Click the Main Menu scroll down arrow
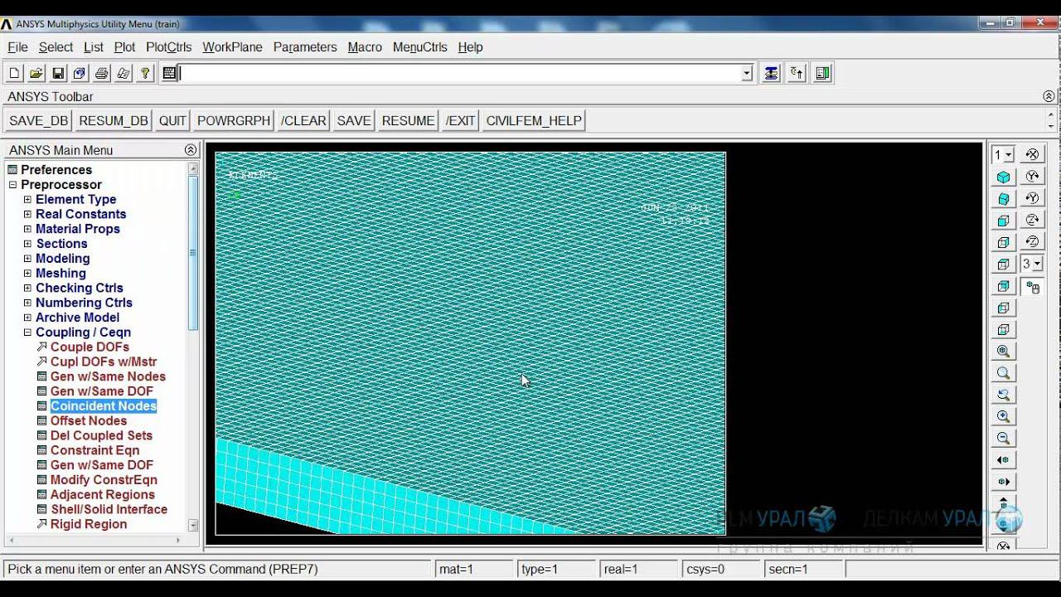Viewport: 1061px width, 597px height. point(193,526)
